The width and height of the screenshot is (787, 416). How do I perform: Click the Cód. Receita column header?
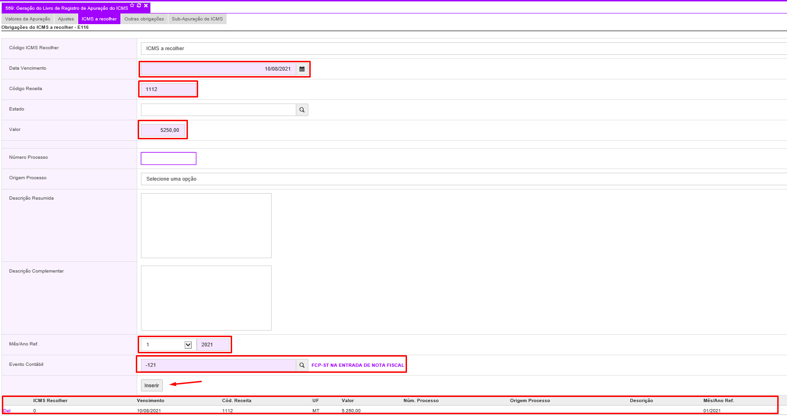coord(236,401)
